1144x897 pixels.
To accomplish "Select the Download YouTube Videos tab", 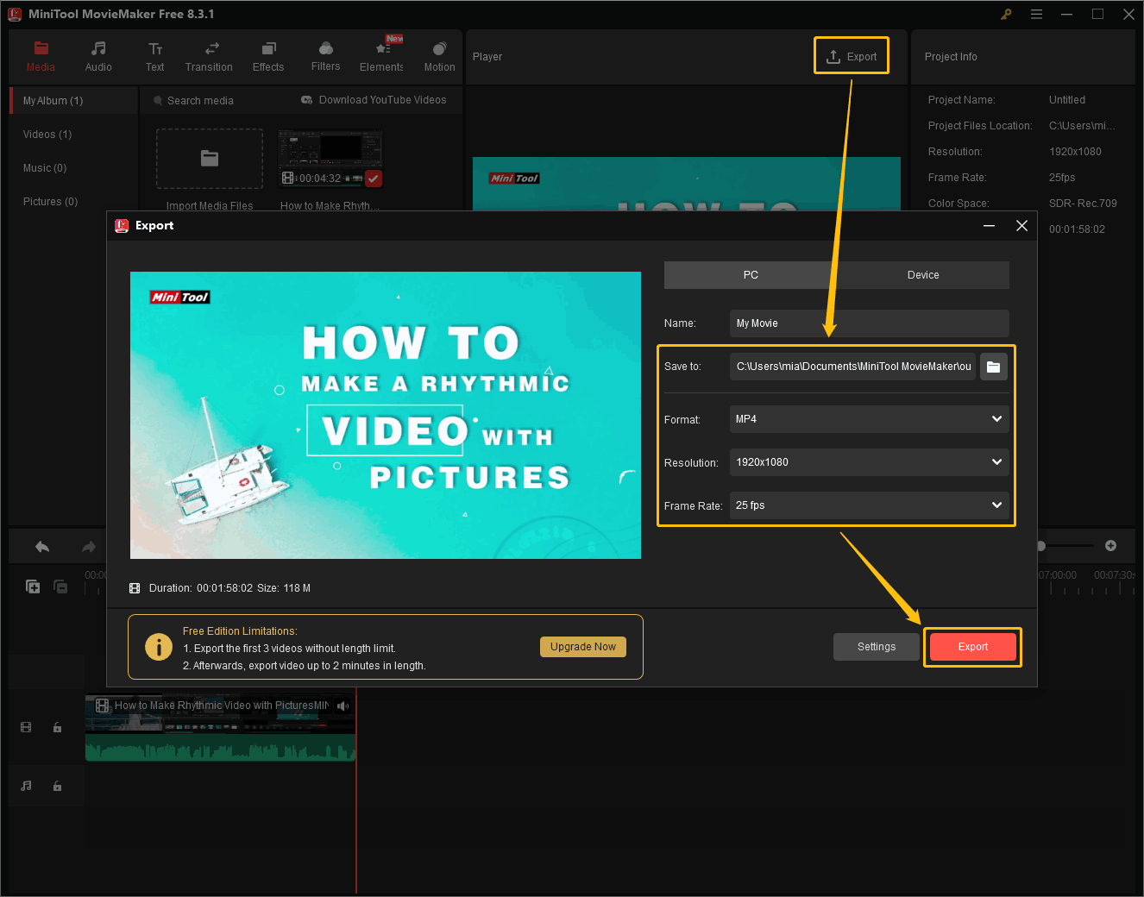I will click(x=373, y=100).
